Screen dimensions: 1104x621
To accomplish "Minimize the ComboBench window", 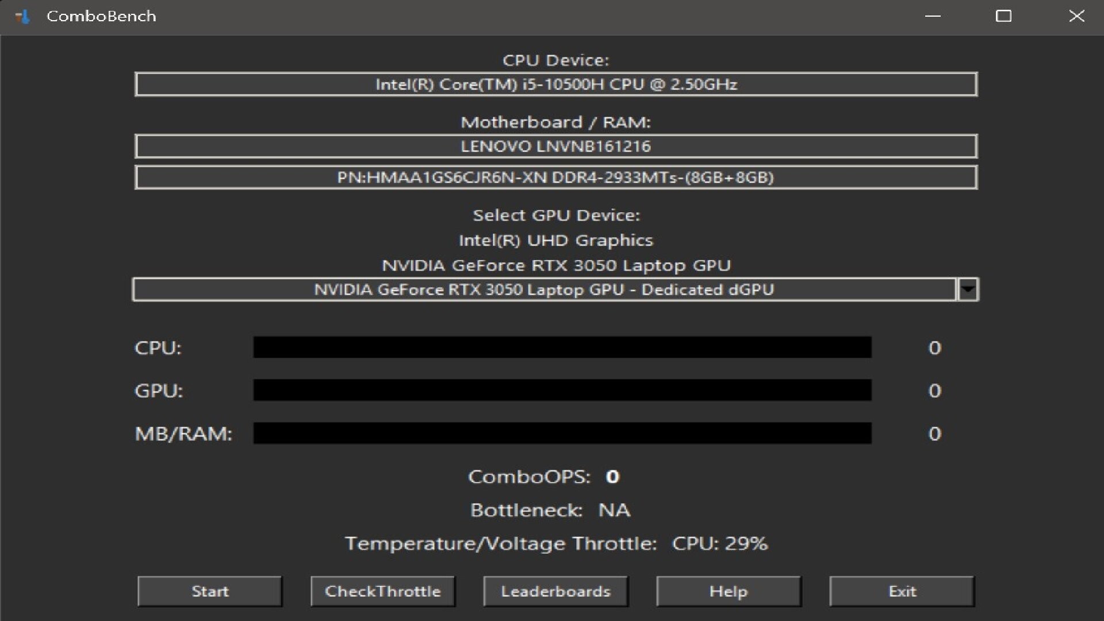I will click(x=933, y=16).
